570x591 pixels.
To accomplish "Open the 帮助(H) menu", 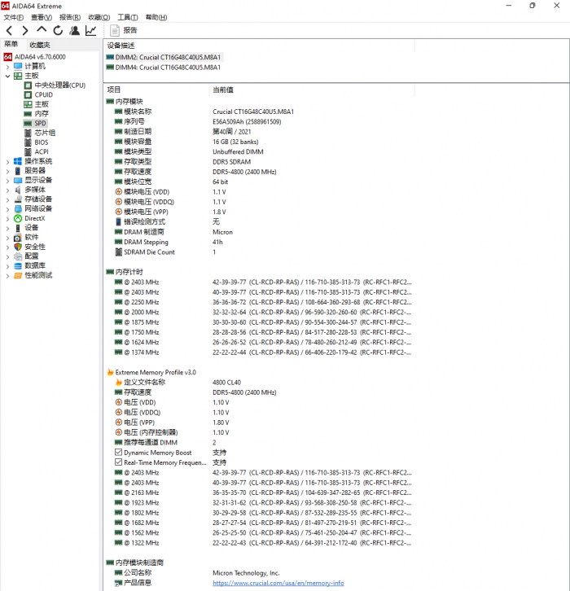I will click(156, 17).
